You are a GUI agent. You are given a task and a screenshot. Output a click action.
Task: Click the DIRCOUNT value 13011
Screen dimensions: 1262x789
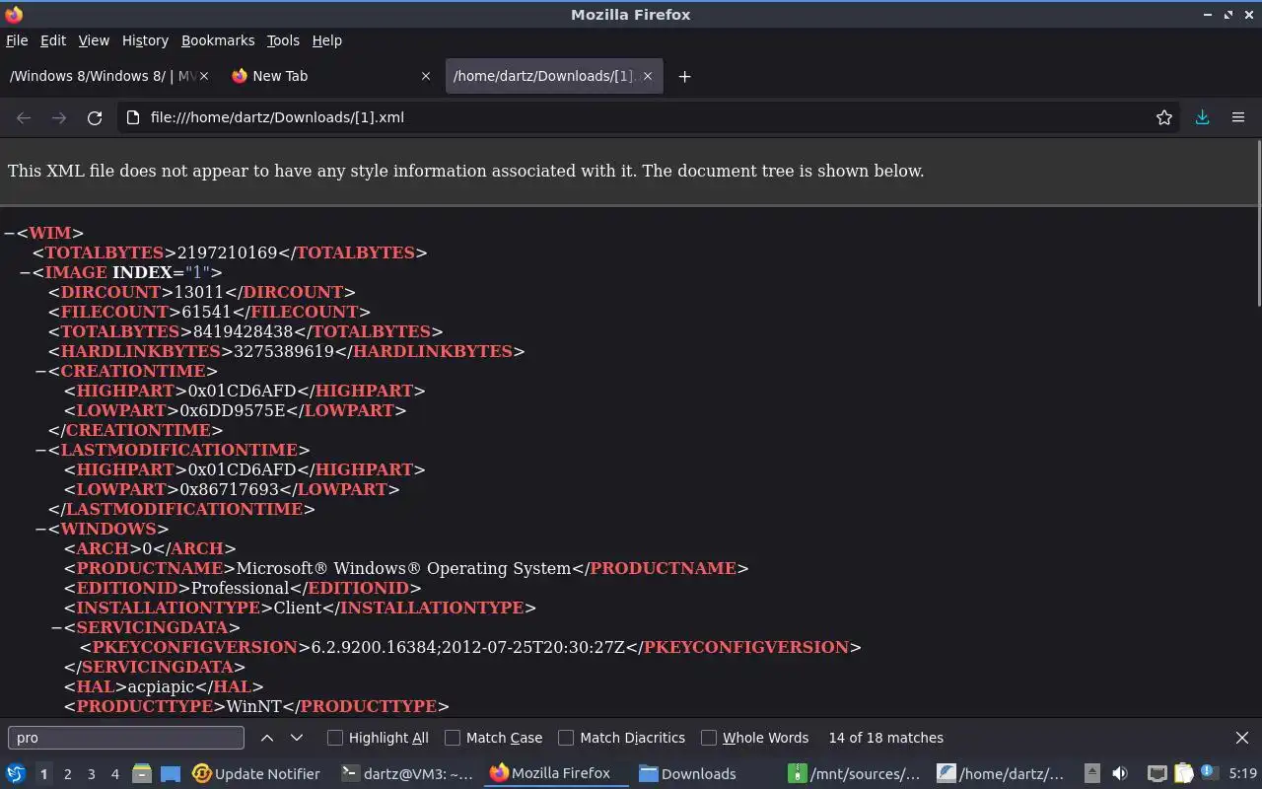click(x=200, y=292)
